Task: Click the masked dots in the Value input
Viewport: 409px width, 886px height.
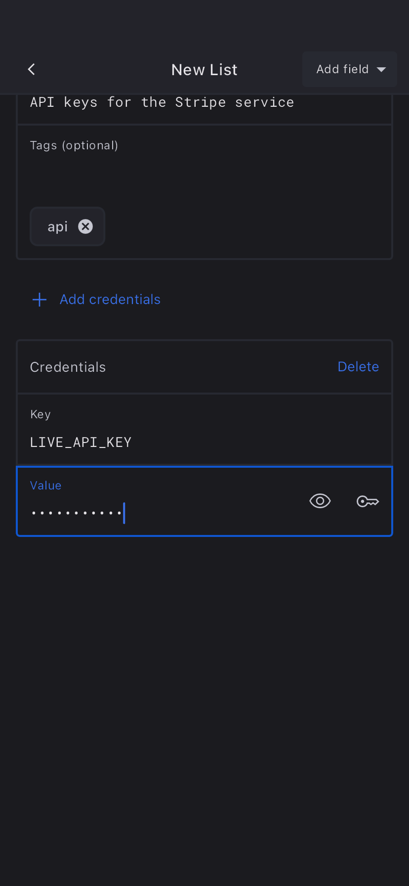Action: tap(77, 513)
